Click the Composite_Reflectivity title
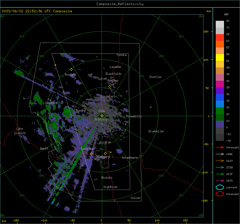Viewport: 240px width, 224px height. 120,4
